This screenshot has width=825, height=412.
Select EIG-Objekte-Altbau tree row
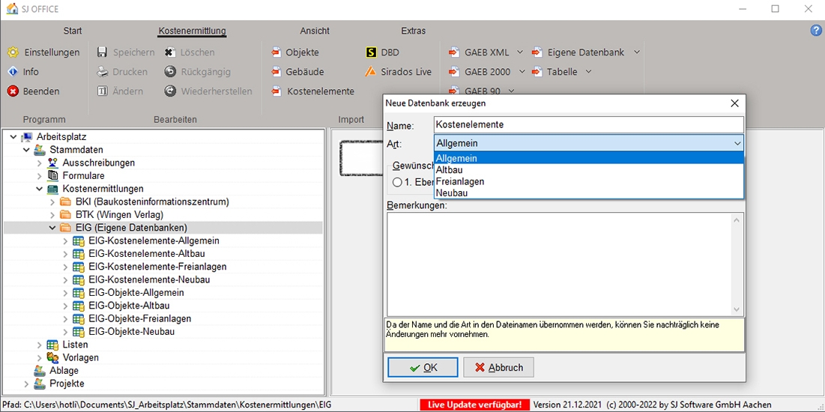click(130, 305)
